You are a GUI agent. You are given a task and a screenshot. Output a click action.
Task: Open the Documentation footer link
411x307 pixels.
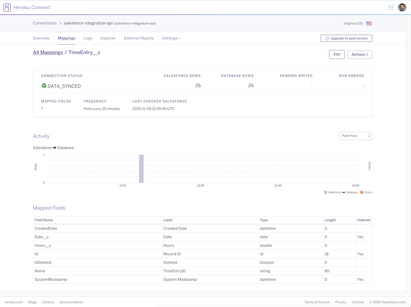point(71,302)
